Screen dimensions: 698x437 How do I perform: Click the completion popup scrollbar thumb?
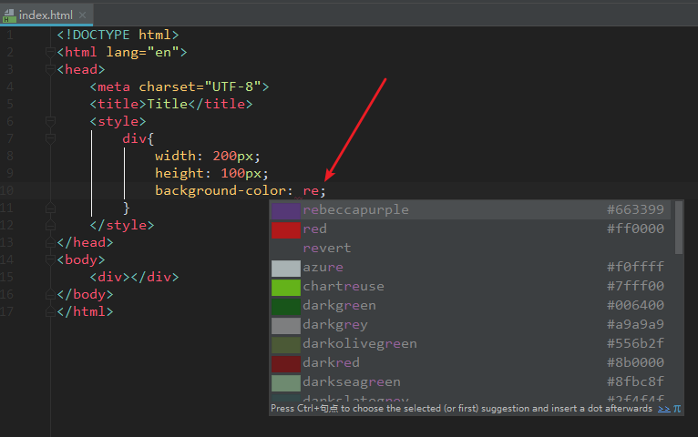[679, 228]
